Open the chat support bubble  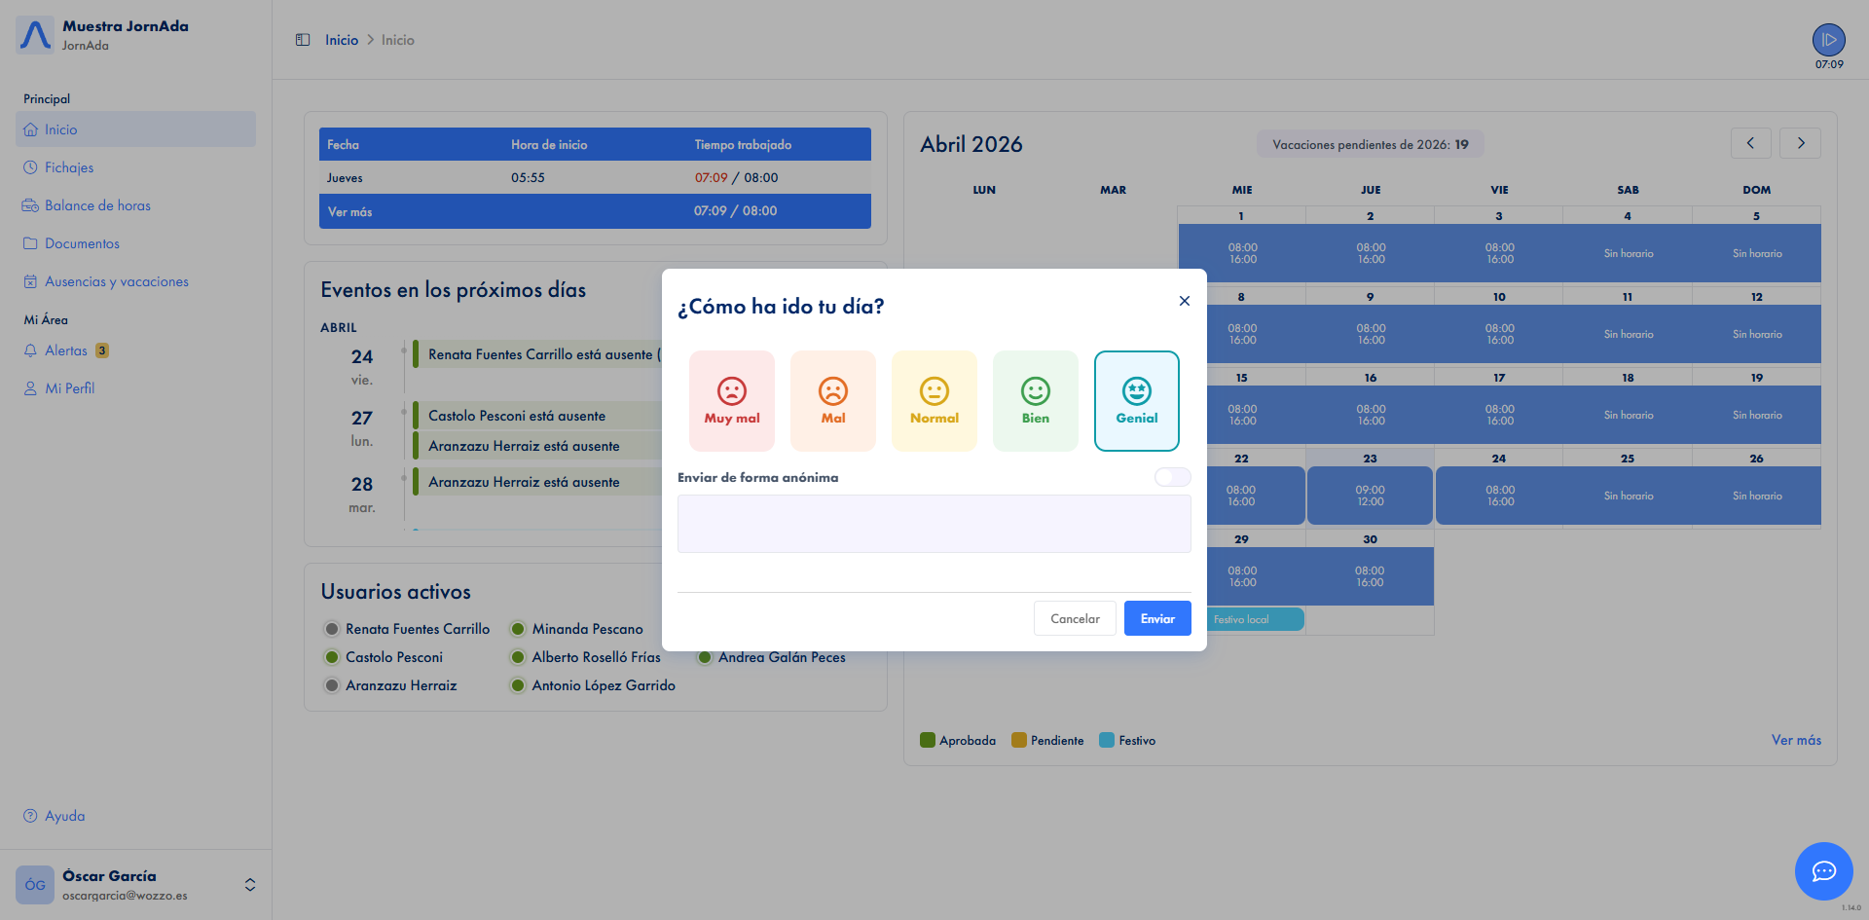click(x=1822, y=871)
